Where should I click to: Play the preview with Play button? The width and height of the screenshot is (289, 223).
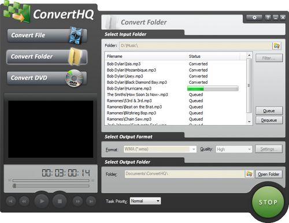pyautogui.click(x=42, y=201)
